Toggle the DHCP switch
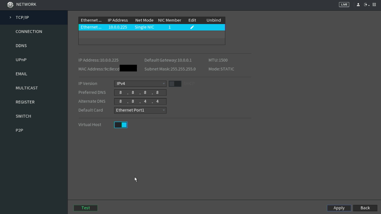 click(x=175, y=84)
